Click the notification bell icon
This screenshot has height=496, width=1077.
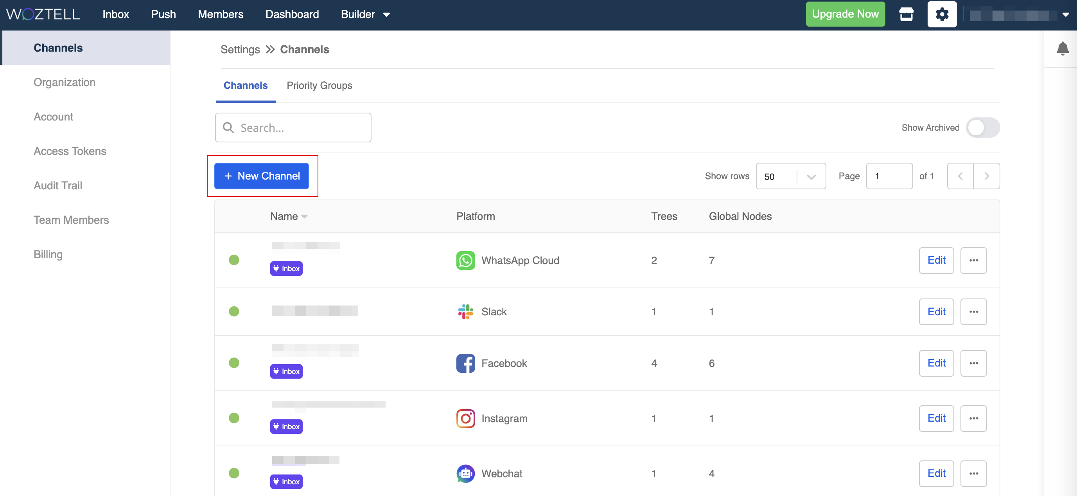[1062, 49]
